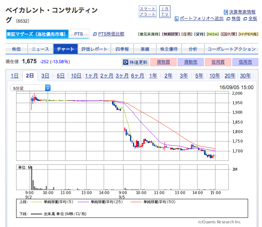Screen dimensions: 262x227
Task: Click the -252 (-13.08%) change value
Action: point(55,62)
